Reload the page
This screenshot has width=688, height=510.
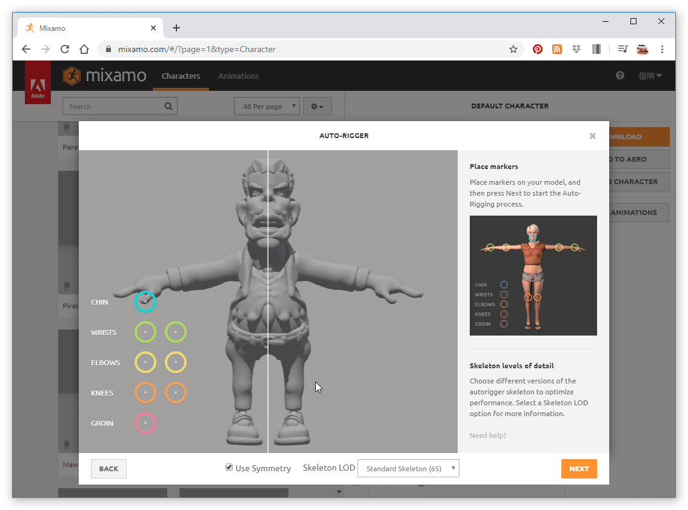[x=65, y=49]
